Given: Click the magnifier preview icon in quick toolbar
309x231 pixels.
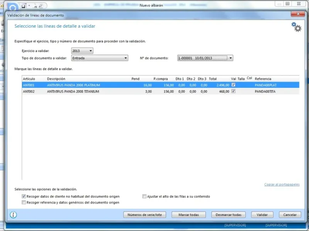Looking at the screenshot, I should click(x=41, y=6).
